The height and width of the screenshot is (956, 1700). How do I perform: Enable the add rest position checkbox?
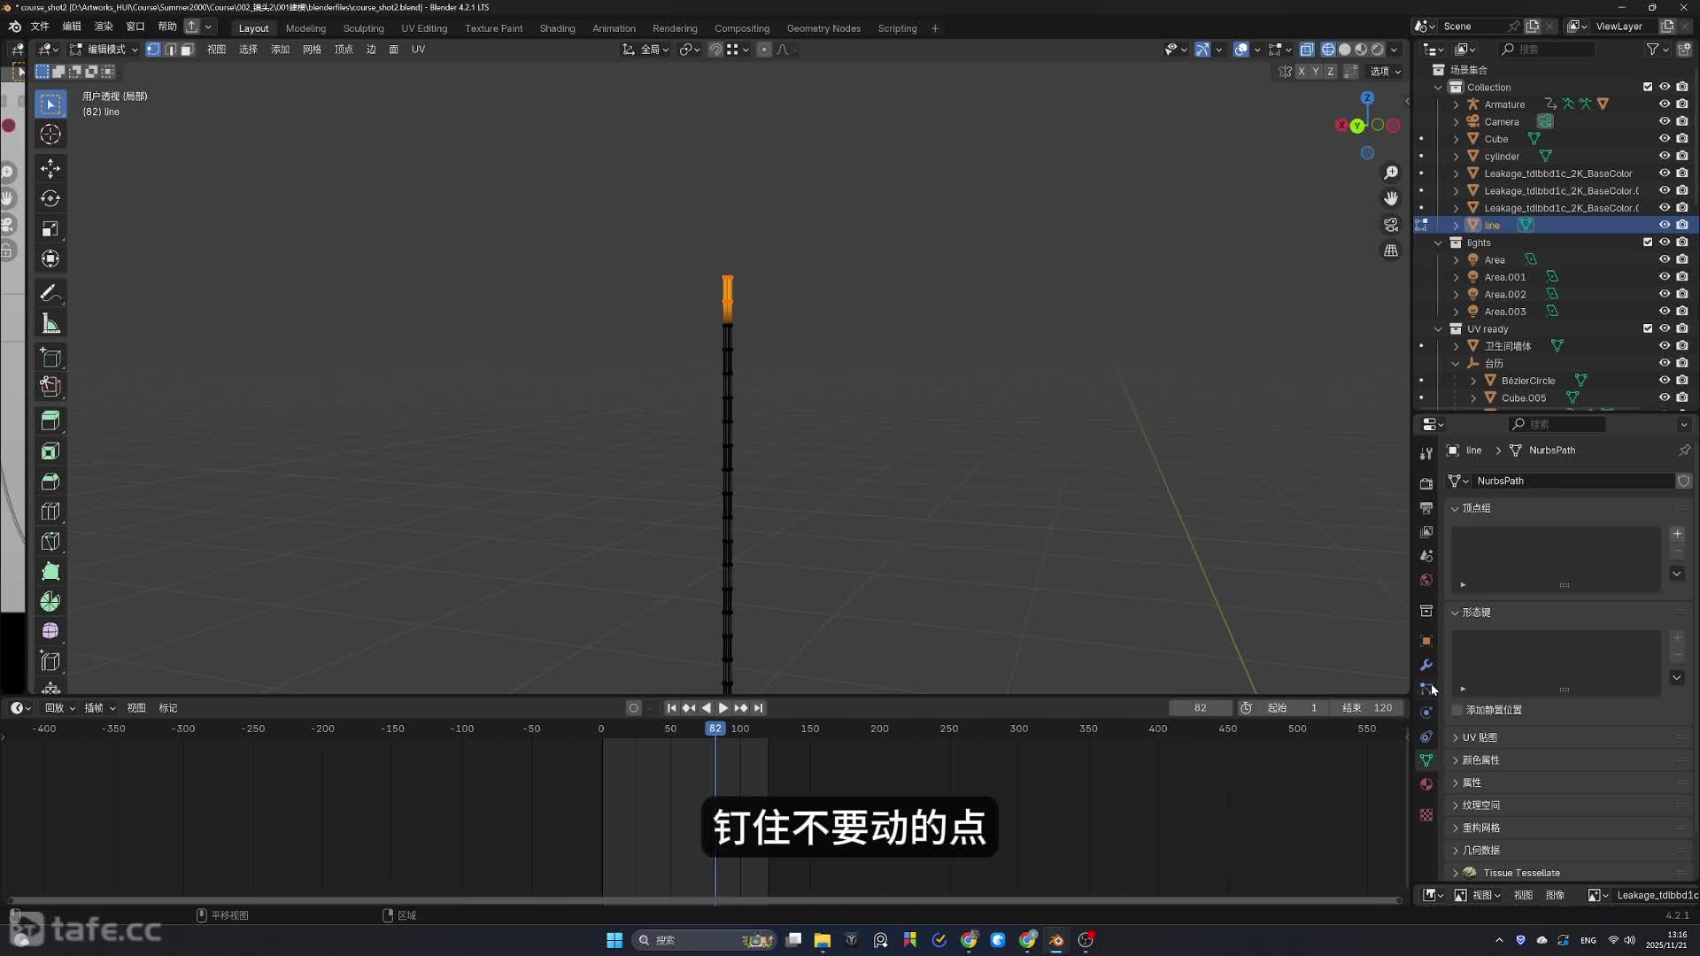tap(1457, 710)
